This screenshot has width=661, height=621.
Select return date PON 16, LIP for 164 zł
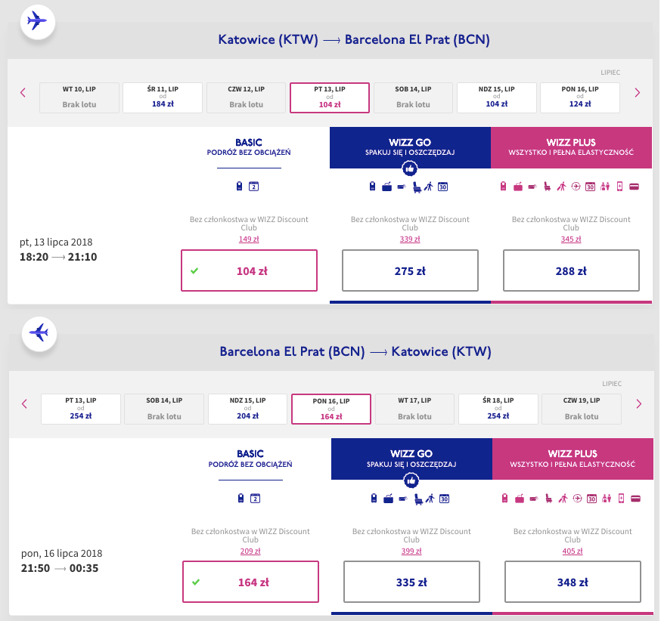(x=331, y=409)
